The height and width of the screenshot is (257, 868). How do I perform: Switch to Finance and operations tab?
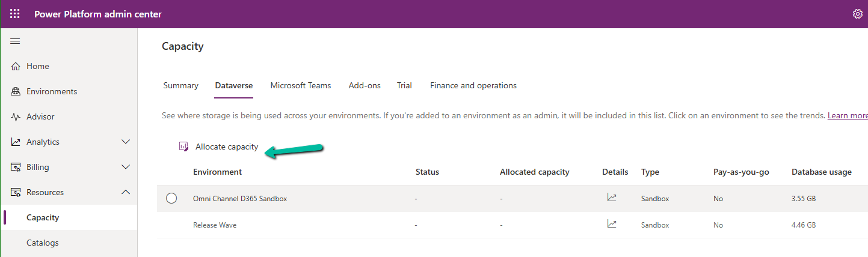(473, 85)
